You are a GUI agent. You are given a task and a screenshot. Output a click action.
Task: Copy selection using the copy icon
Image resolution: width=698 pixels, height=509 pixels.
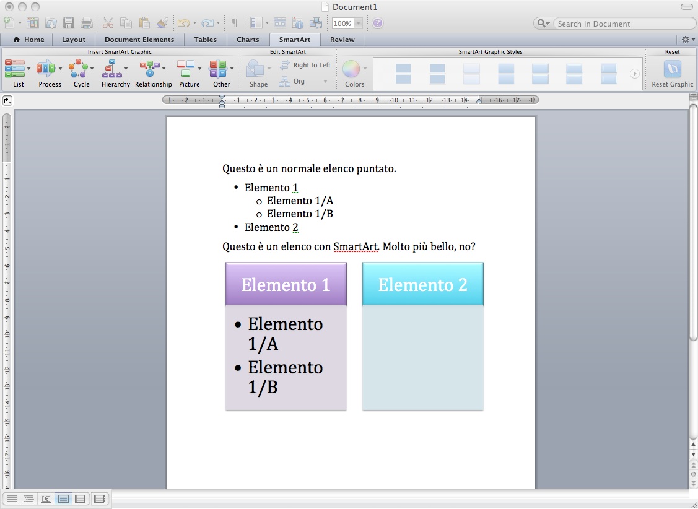click(x=126, y=23)
